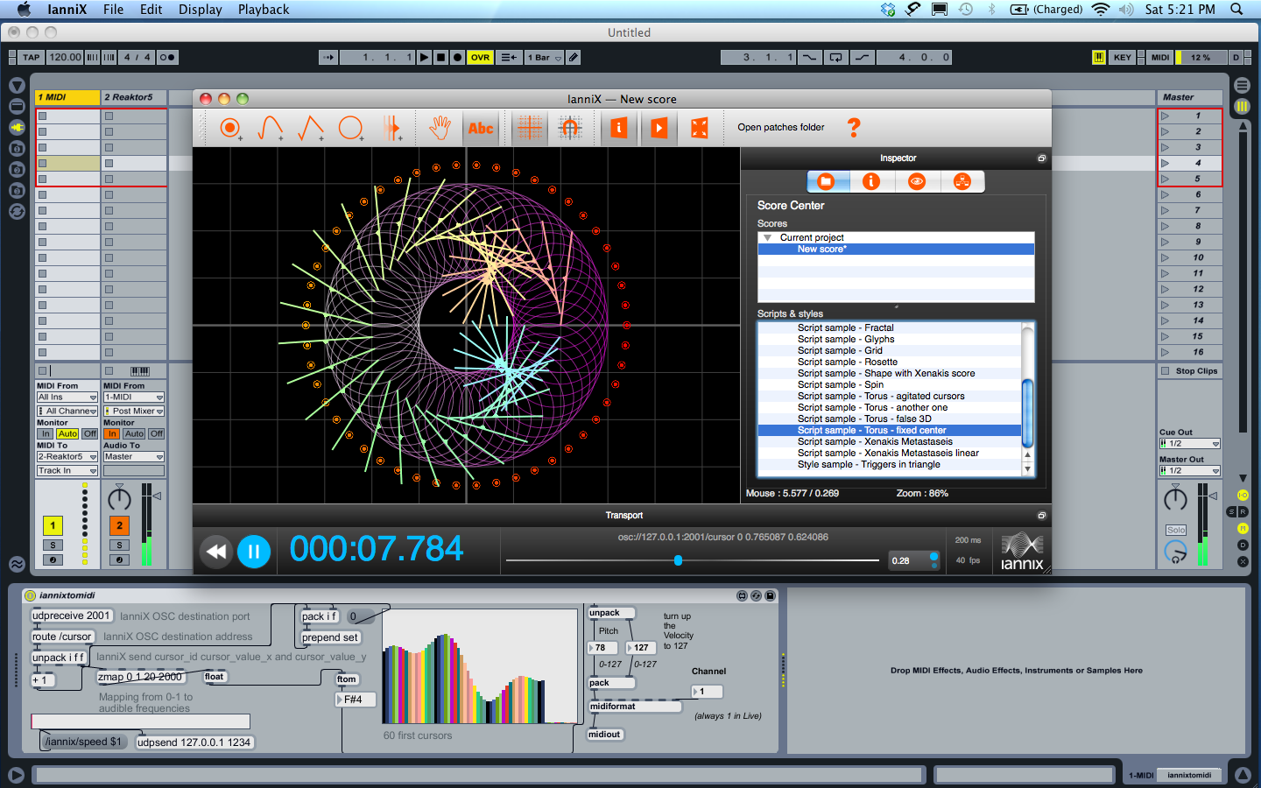Click the Abc text label tool
Screen dimensions: 1261x788
(481, 128)
